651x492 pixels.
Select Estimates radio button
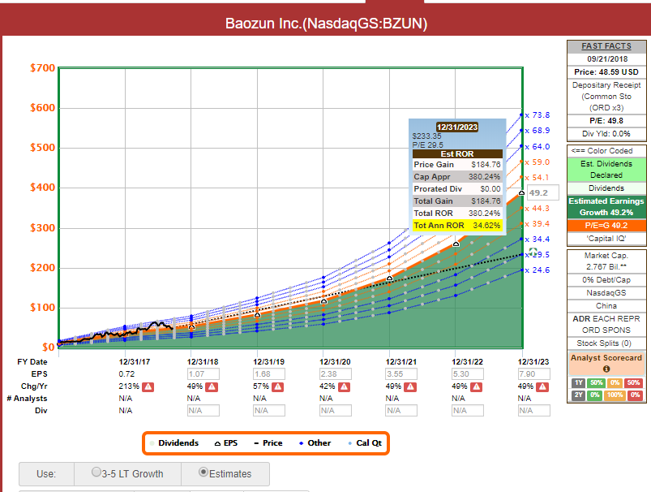203,472
